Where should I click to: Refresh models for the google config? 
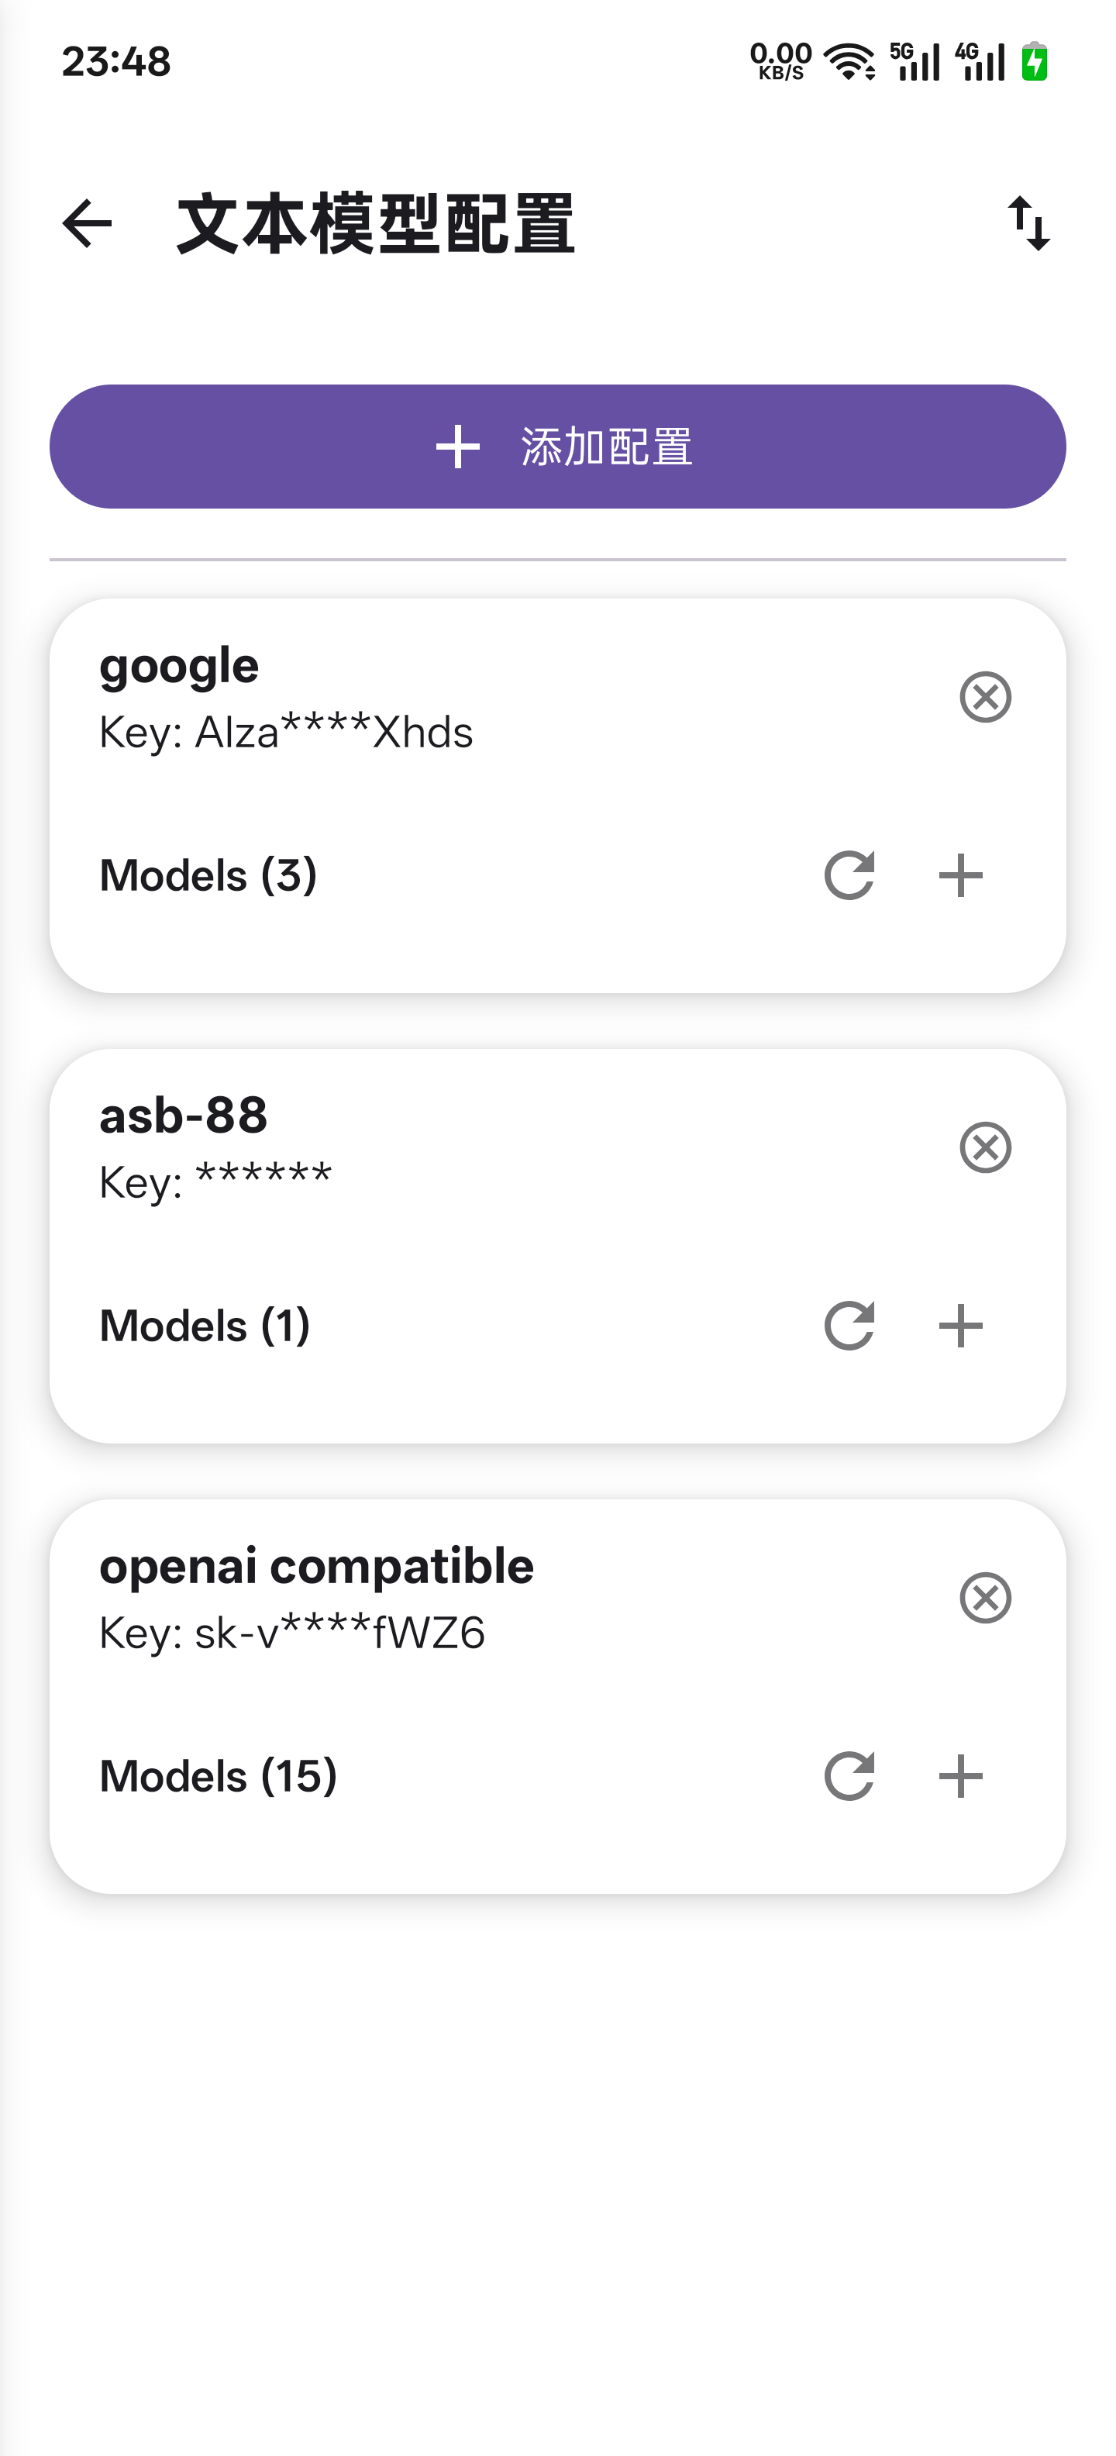848,875
